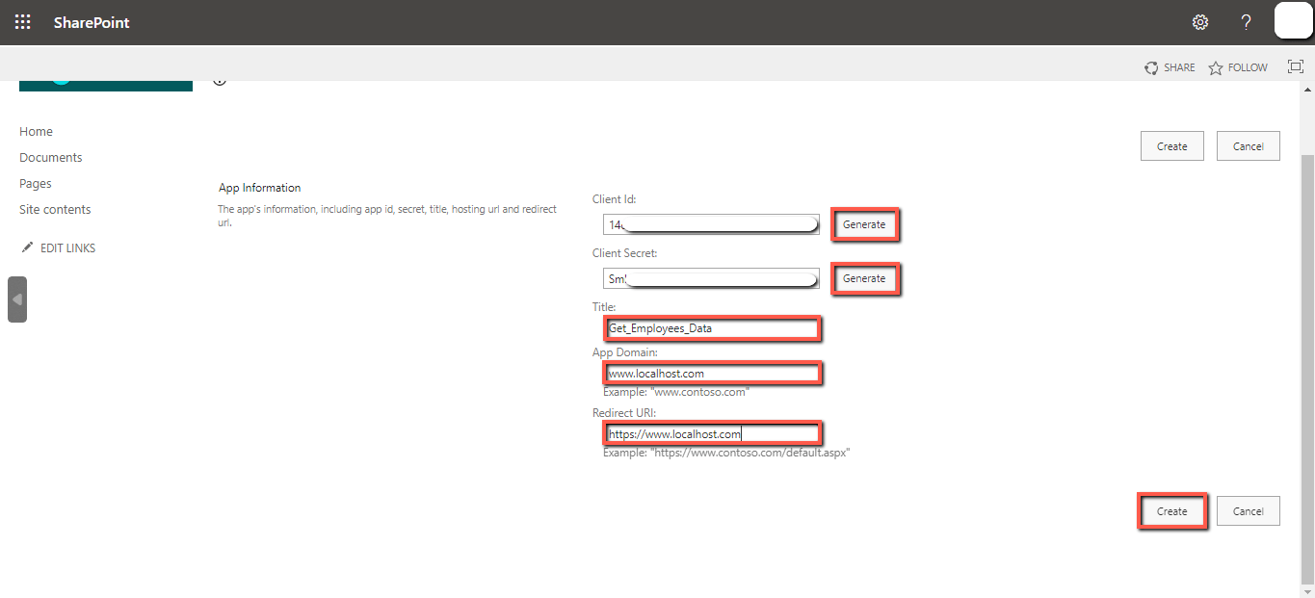Viewport: 1315px width, 598px height.
Task: Click the Redirect URI input field
Action: (713, 433)
